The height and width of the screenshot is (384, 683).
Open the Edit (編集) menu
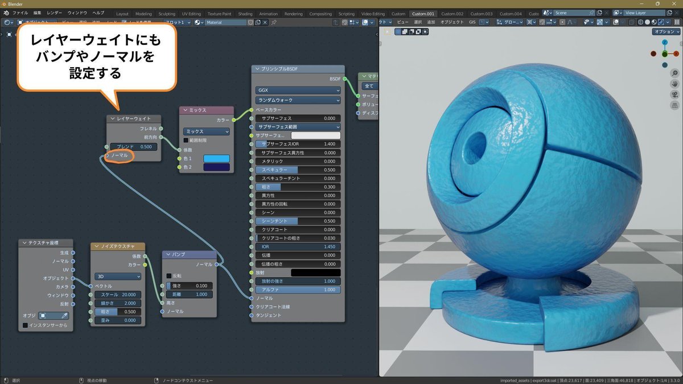click(x=37, y=13)
